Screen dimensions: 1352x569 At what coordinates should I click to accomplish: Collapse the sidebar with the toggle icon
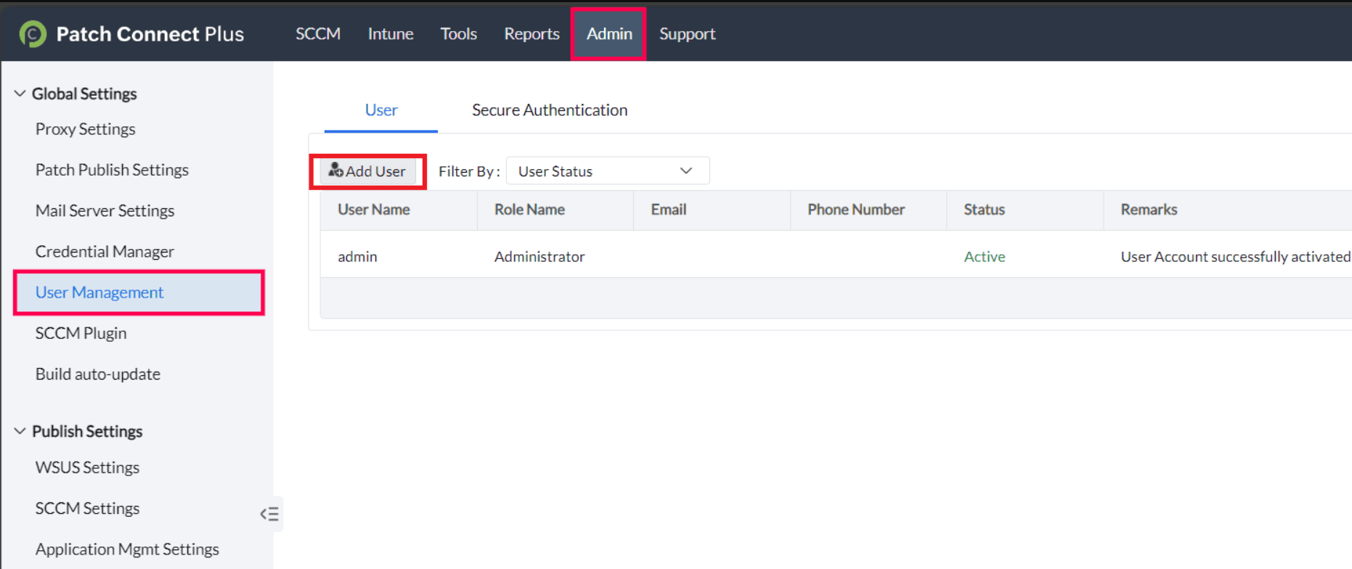point(269,514)
